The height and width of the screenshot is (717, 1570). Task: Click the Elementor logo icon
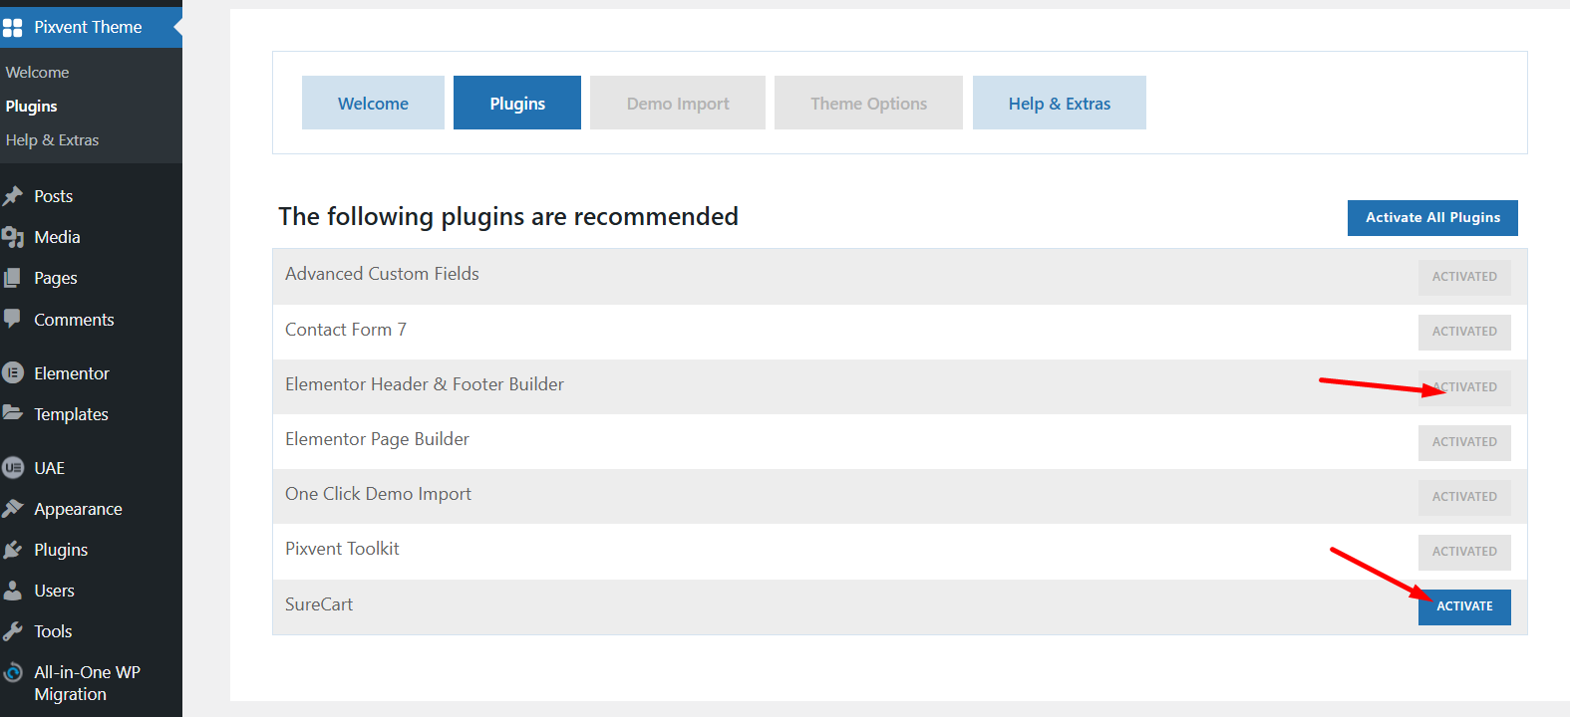[x=13, y=373]
